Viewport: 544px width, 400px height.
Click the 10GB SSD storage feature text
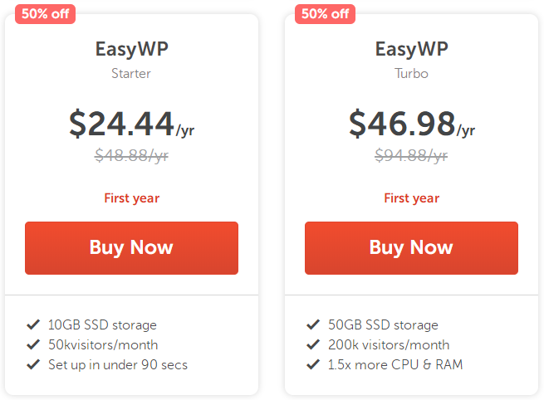point(102,324)
